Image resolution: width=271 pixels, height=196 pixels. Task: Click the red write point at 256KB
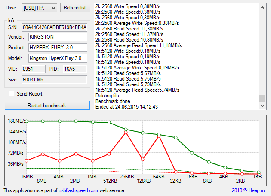126,133
